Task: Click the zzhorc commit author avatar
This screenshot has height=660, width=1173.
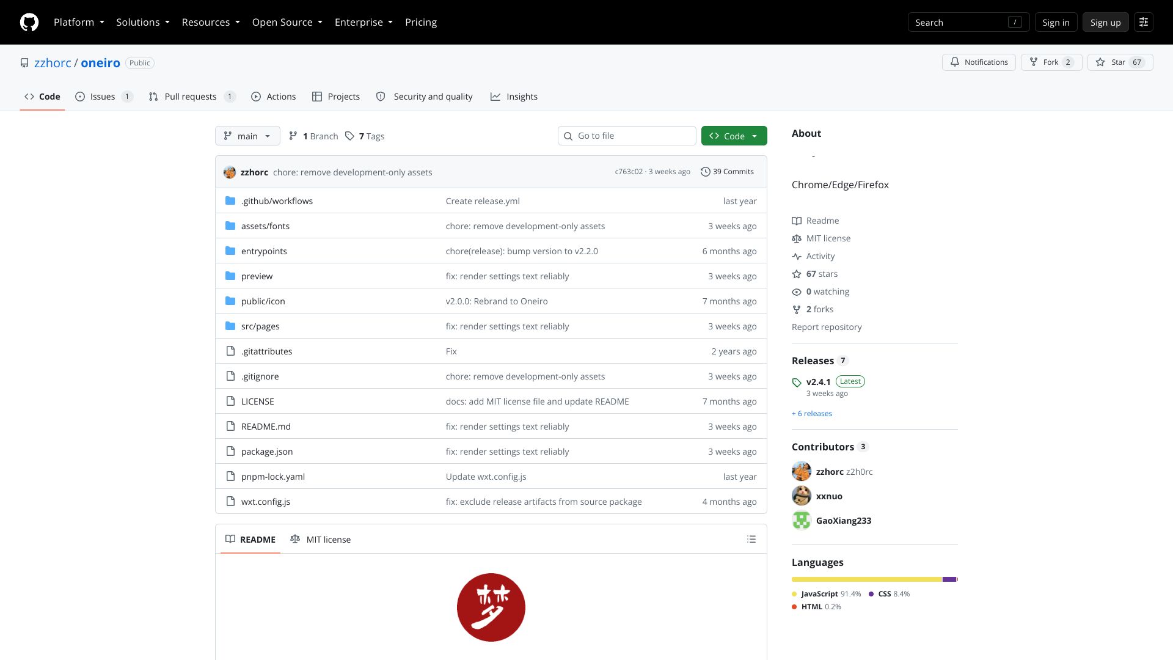Action: point(230,172)
